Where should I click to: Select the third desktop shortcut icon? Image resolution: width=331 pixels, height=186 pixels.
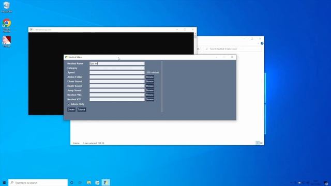(x=7, y=41)
